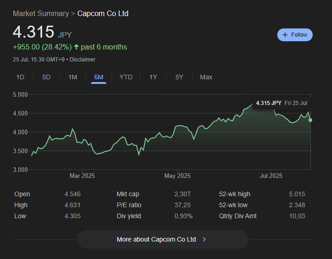Click the P/E ratio value 37,25
Viewport: 332px width, 259px height.
pyautogui.click(x=183, y=205)
